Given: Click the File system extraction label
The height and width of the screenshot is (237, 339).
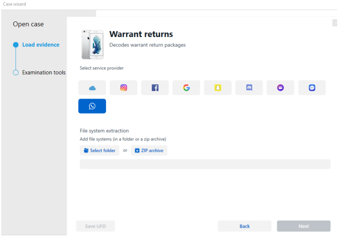Looking at the screenshot, I should (x=104, y=131).
